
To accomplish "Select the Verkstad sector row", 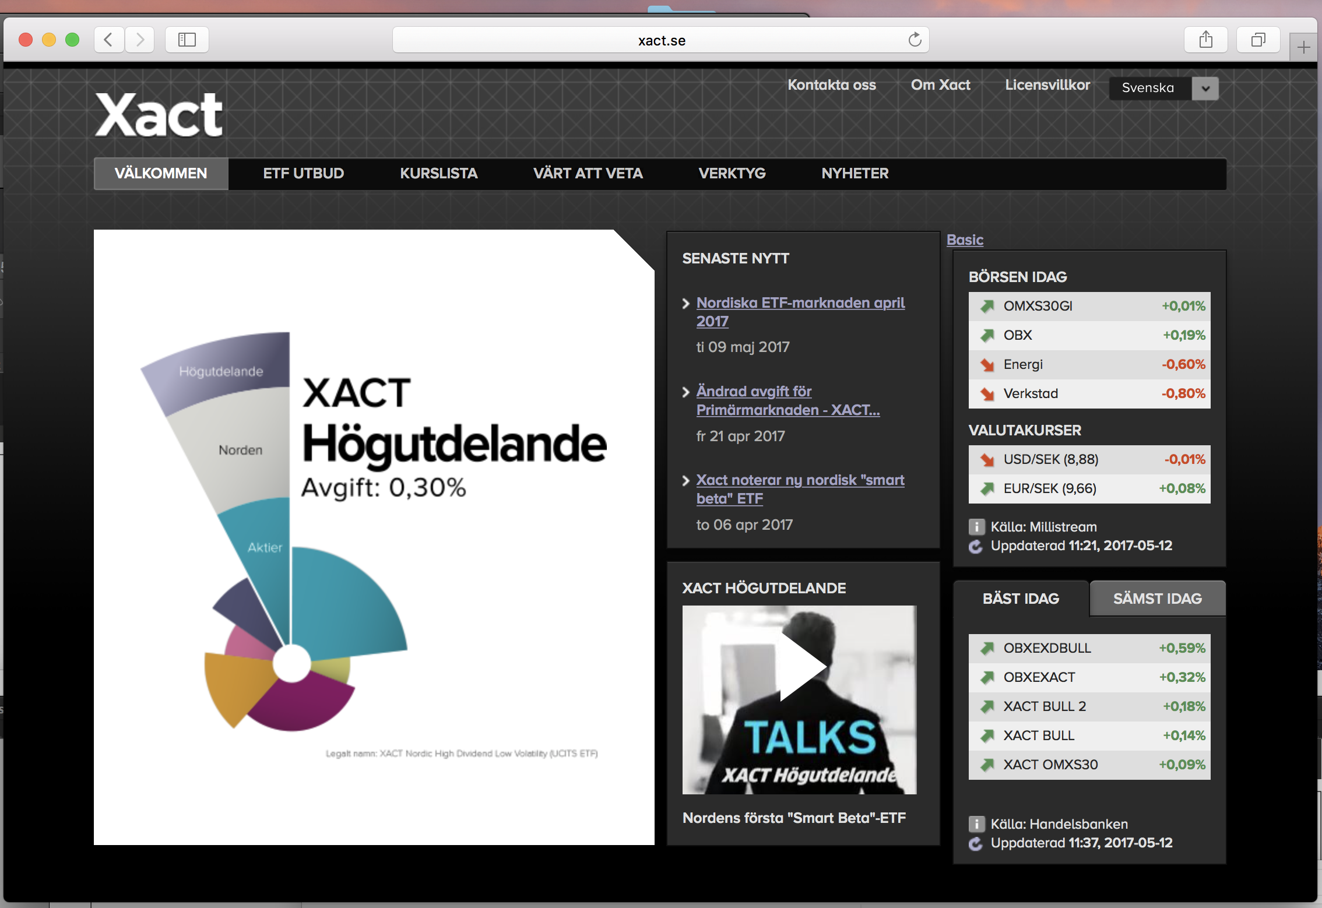I will pos(1089,394).
